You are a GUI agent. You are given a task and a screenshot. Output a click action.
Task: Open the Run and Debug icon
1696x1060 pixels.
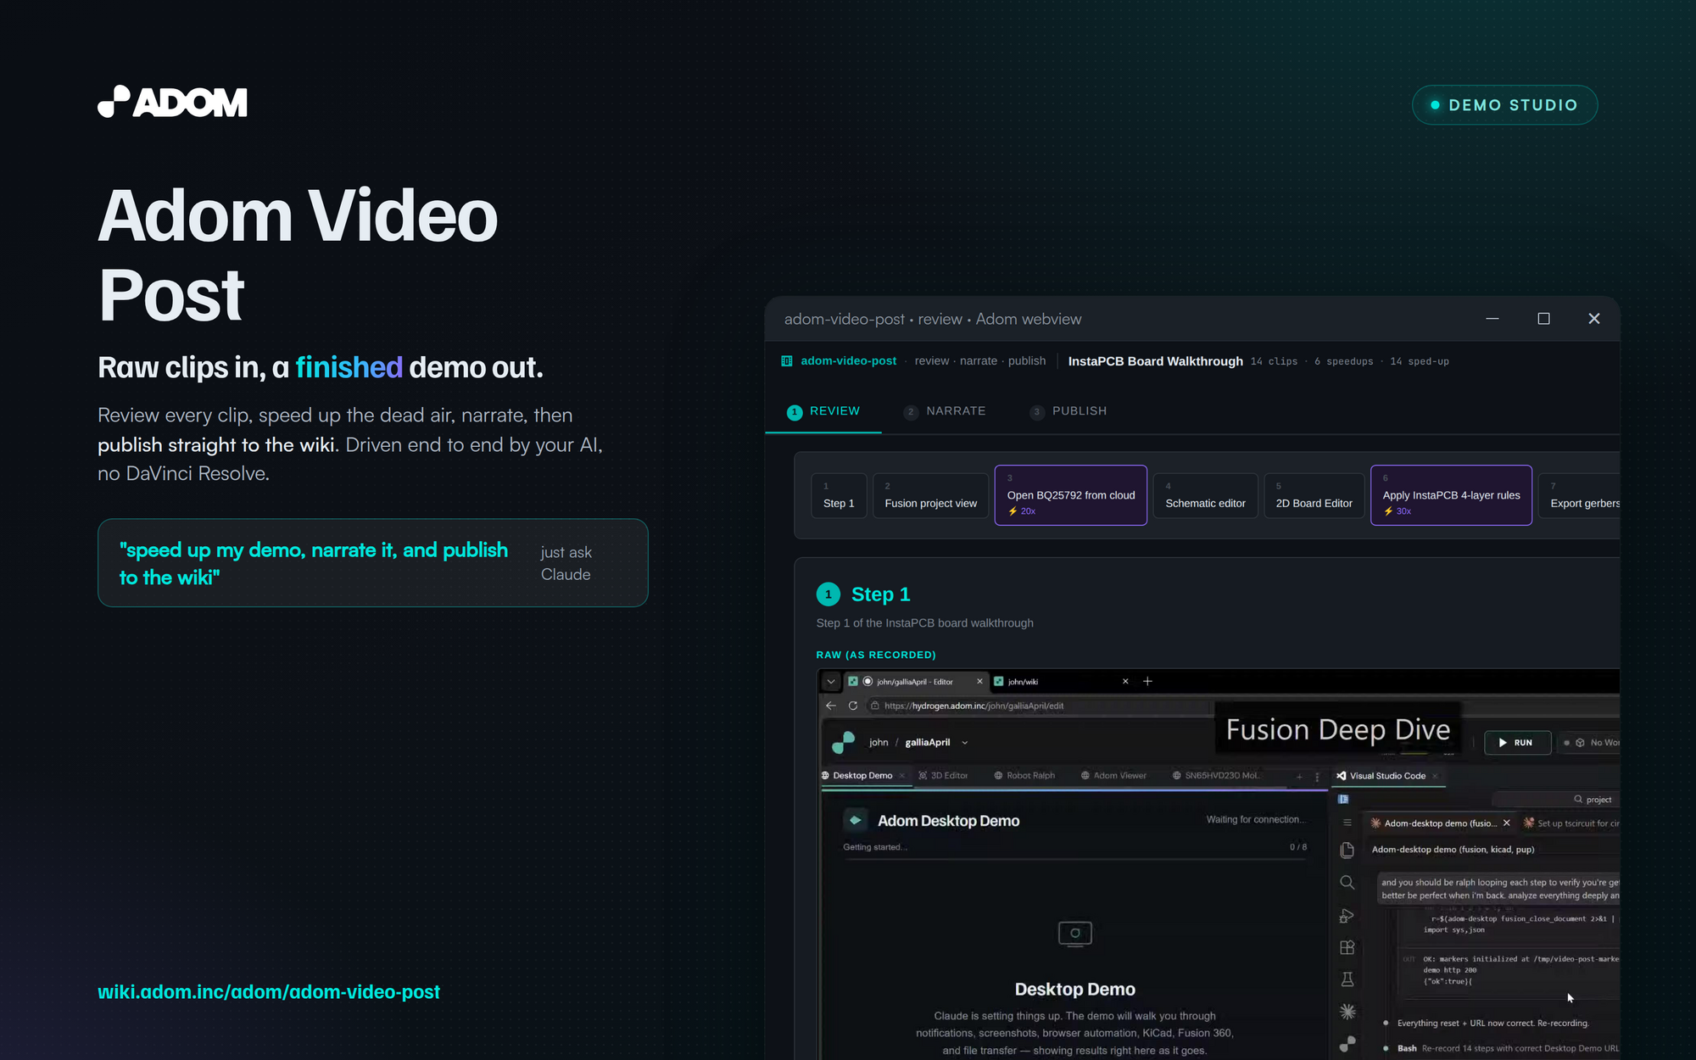pyautogui.click(x=1347, y=916)
